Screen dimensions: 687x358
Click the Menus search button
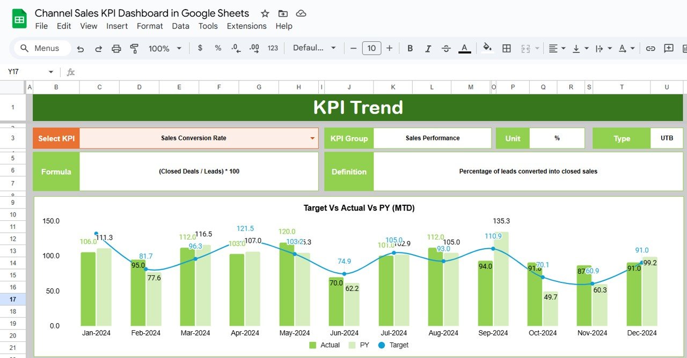pos(42,48)
